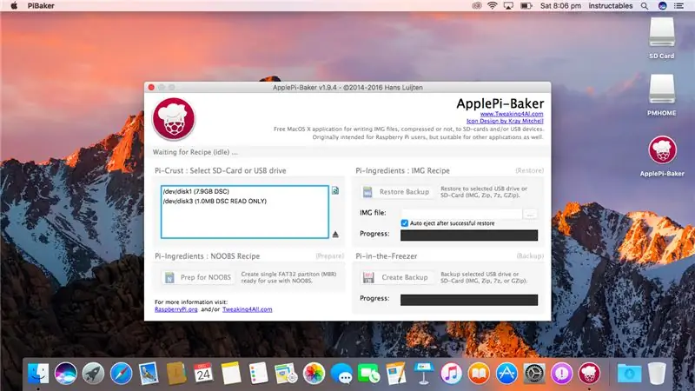
Task: Toggle Auto eject after successful restore
Action: 404,223
